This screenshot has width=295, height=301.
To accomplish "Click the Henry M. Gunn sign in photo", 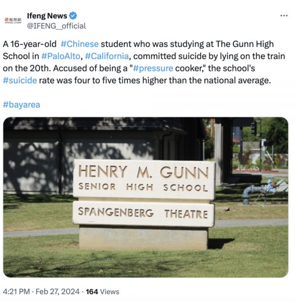I will tap(144, 179).
